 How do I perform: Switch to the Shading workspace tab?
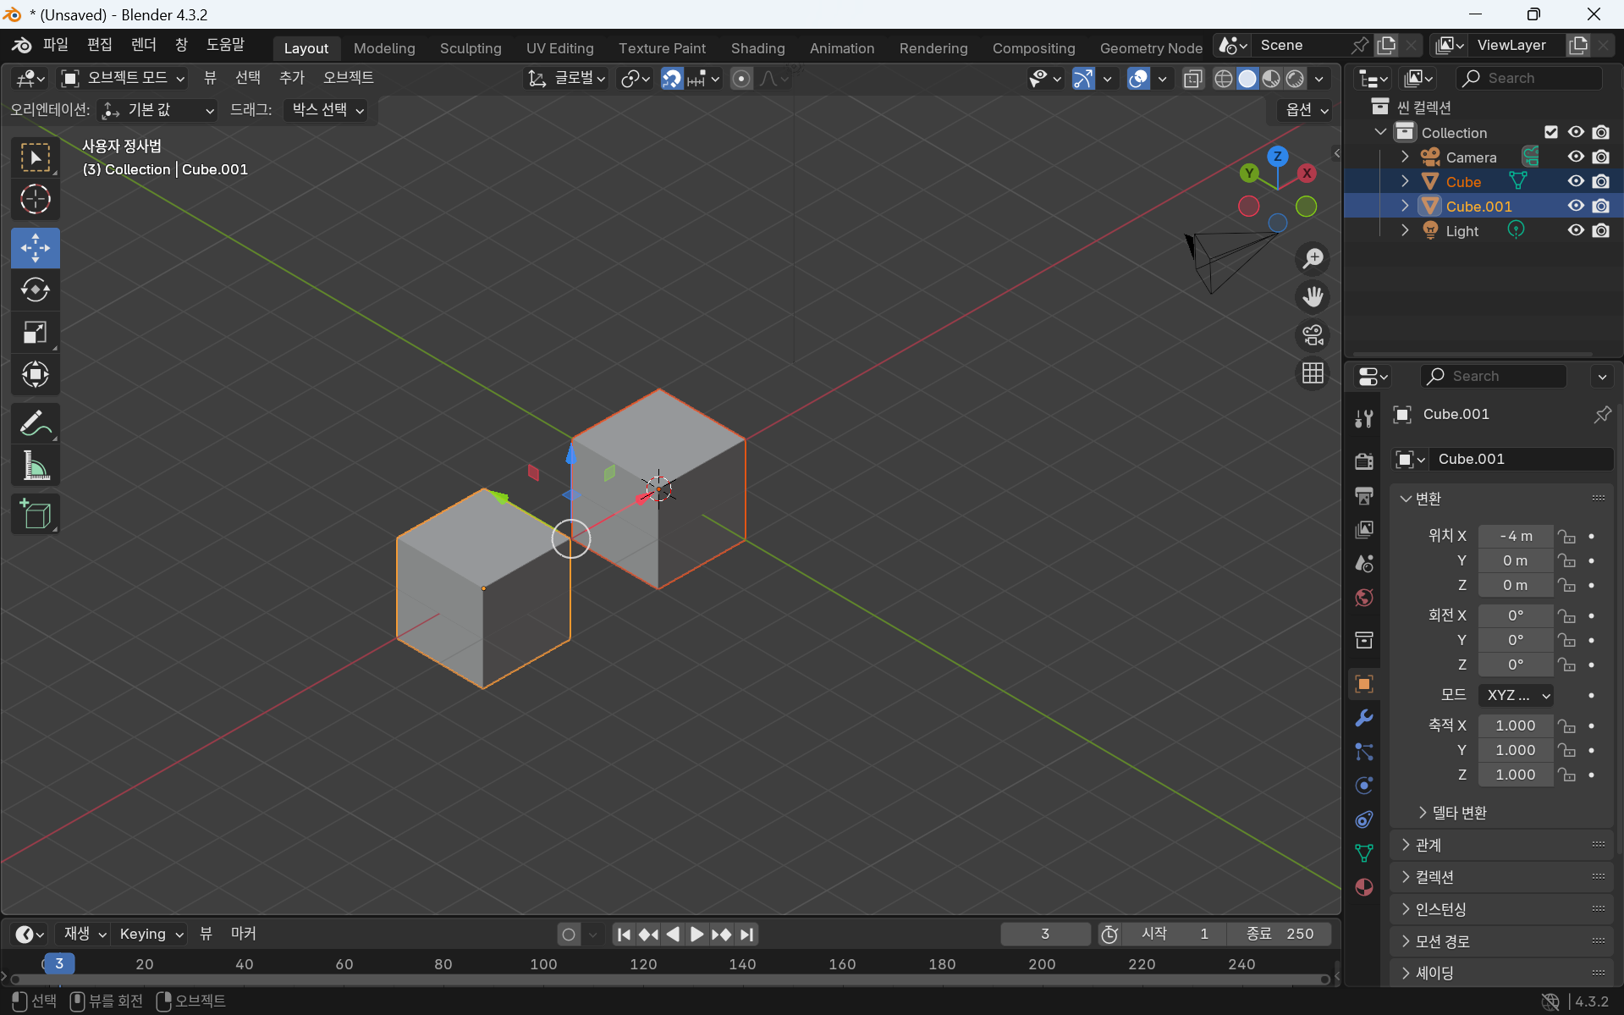pos(757,48)
